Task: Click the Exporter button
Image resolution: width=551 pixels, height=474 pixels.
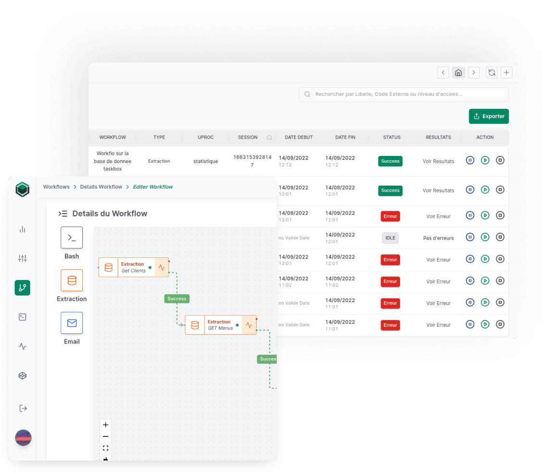Action: tap(488, 116)
